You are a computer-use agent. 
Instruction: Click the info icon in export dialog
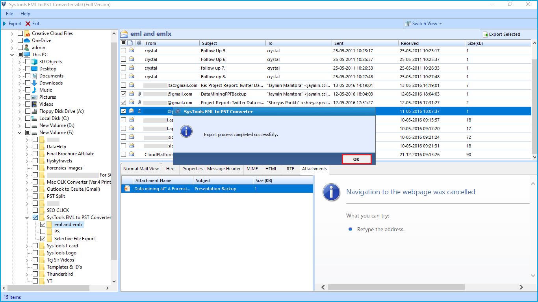click(x=186, y=131)
